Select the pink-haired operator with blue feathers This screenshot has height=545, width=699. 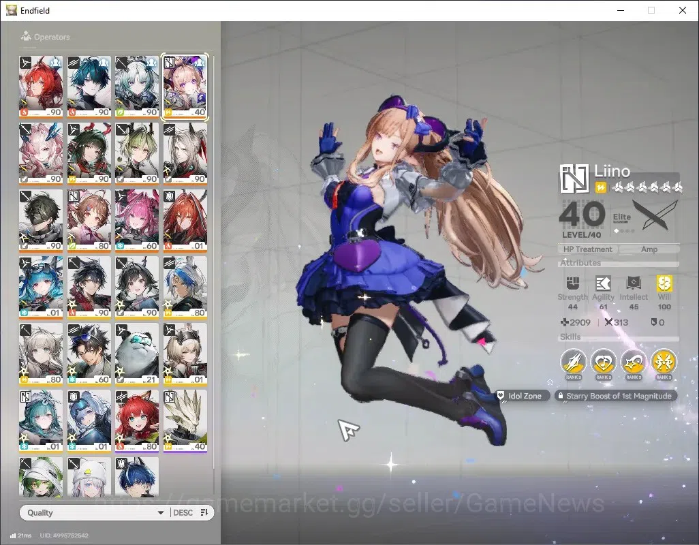click(x=41, y=153)
